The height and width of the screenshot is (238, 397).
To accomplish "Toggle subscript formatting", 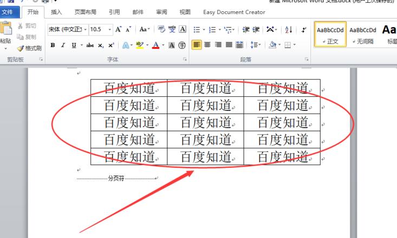I will click(101, 45).
